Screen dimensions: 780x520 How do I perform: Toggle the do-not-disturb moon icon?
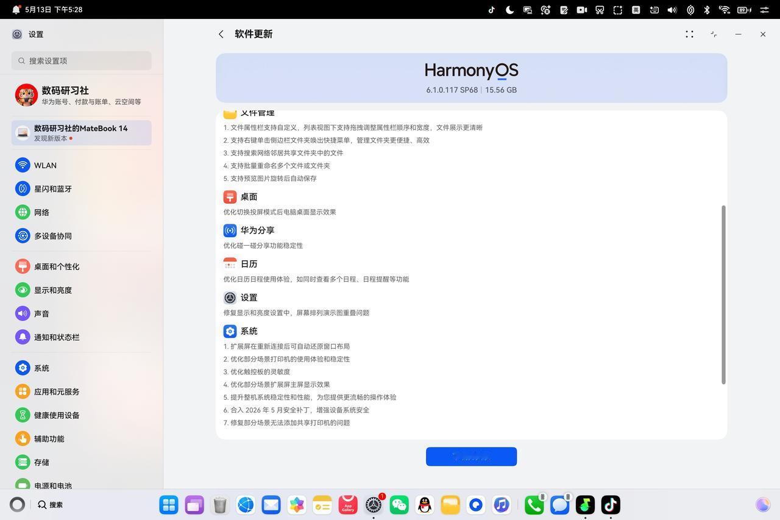[x=509, y=10]
